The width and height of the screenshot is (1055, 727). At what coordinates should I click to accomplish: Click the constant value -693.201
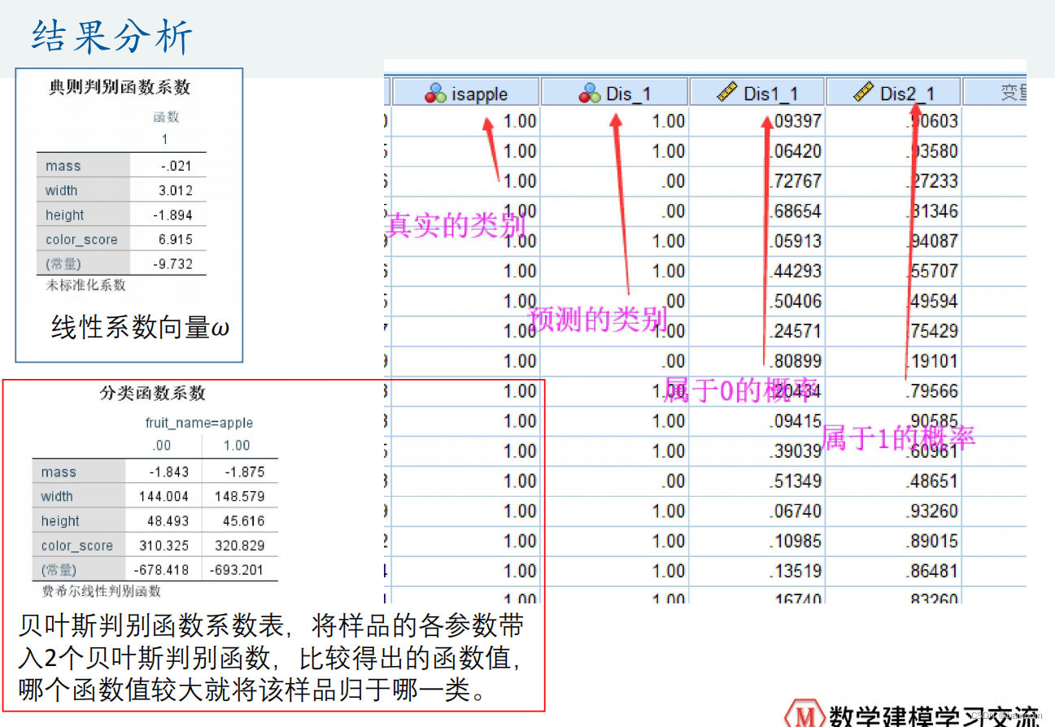(237, 569)
